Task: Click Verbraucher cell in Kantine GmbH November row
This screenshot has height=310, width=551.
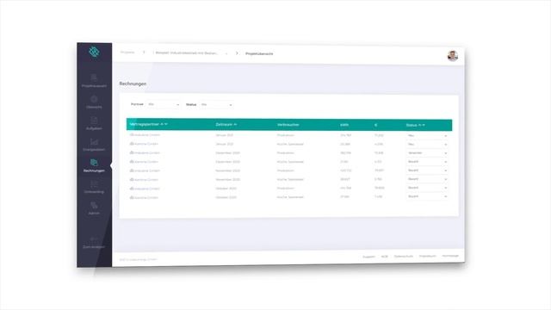Action: 290,179
